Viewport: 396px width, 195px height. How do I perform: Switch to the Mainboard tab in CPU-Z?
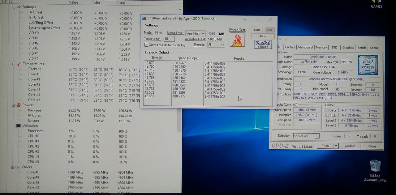click(305, 48)
